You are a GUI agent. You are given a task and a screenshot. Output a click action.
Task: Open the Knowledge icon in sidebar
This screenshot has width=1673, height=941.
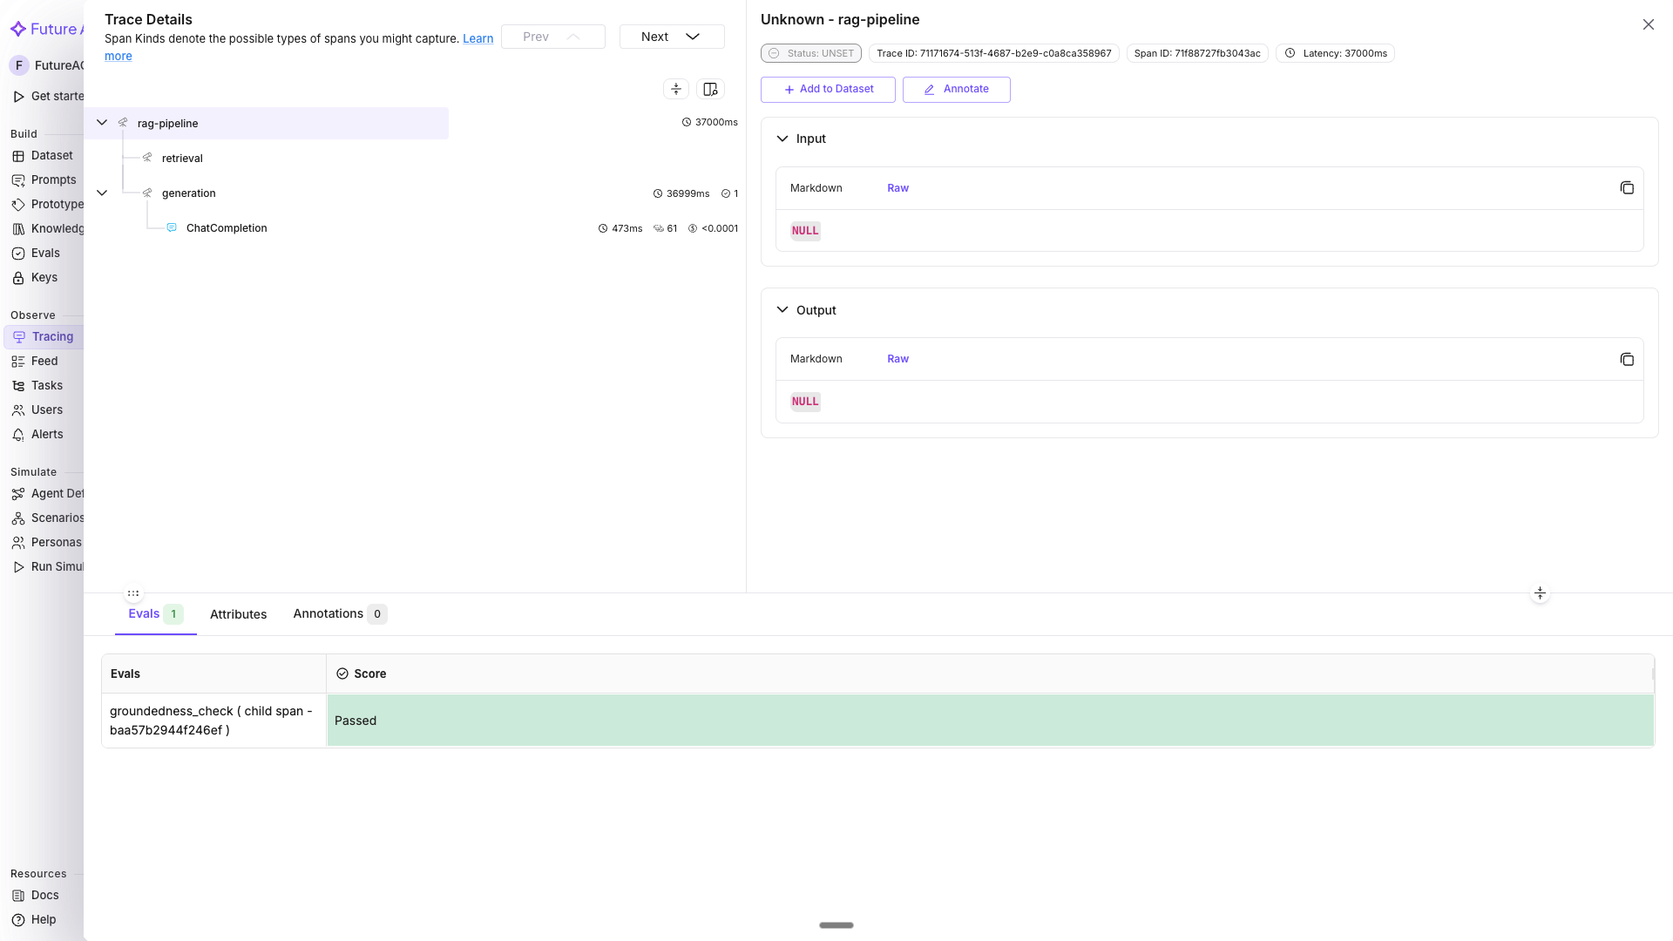tap(19, 228)
